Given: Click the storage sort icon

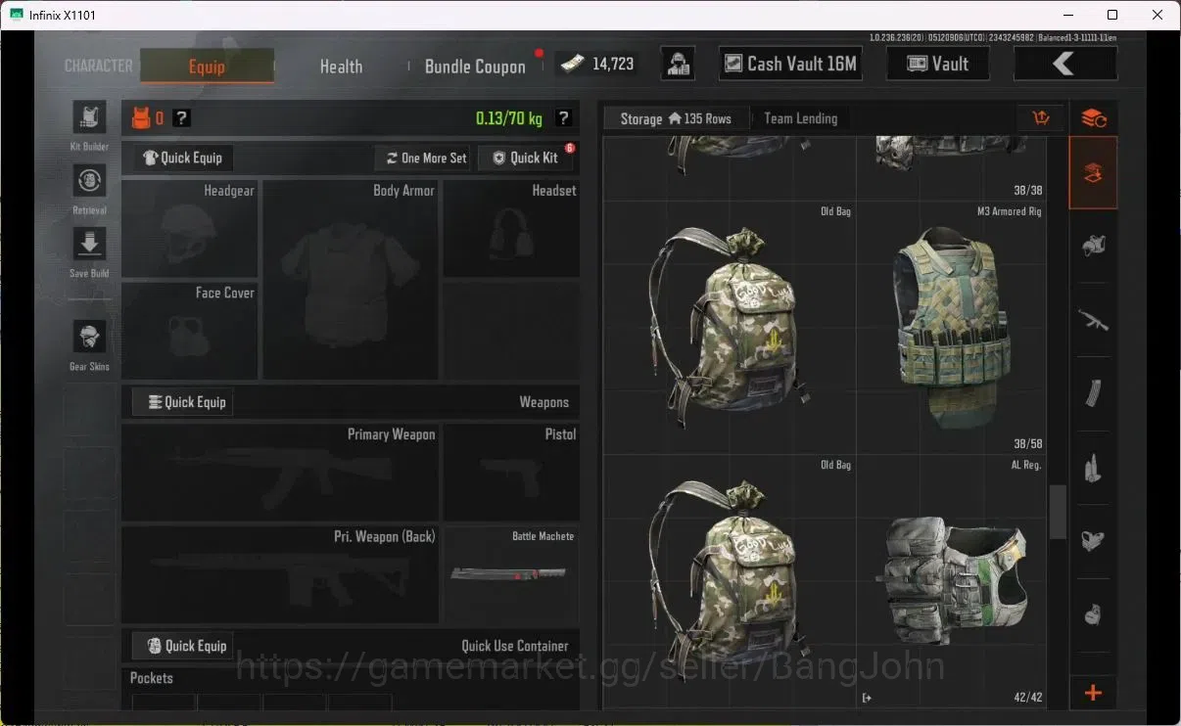Looking at the screenshot, I should click(1041, 118).
